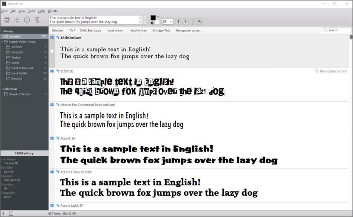The height and width of the screenshot is (217, 353).
Task: Click TrueType icon next to Accord Light SF
Action: pos(58,205)
